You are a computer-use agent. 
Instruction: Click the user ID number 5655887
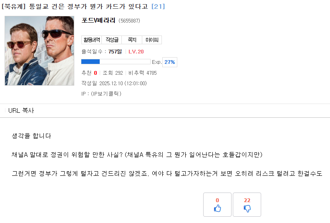[129, 20]
